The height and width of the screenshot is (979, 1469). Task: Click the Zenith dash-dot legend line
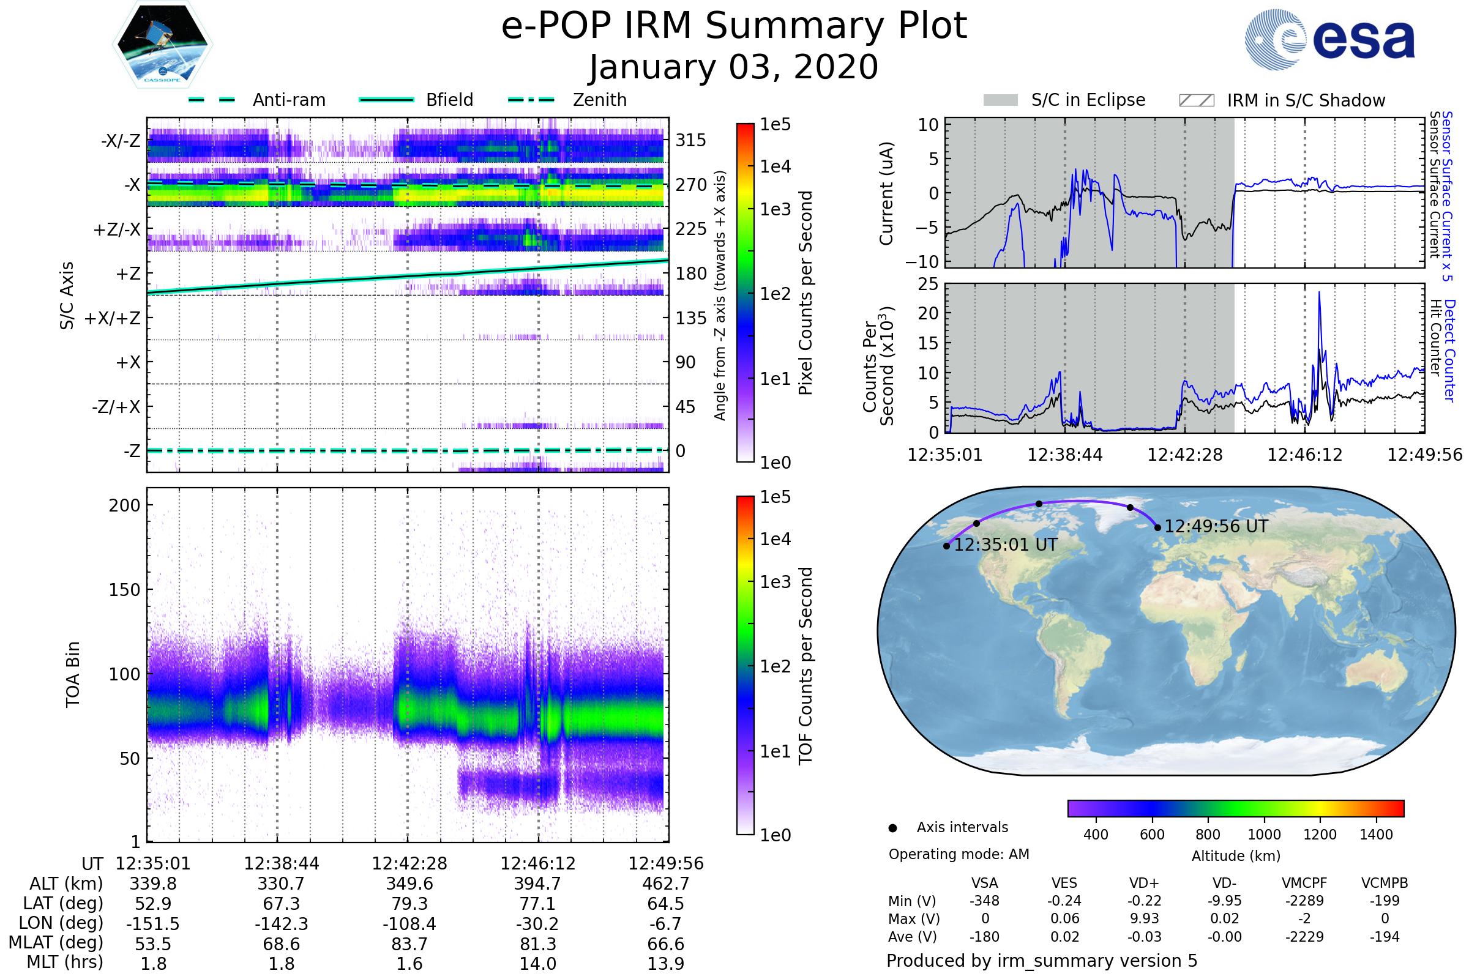pyautogui.click(x=531, y=100)
